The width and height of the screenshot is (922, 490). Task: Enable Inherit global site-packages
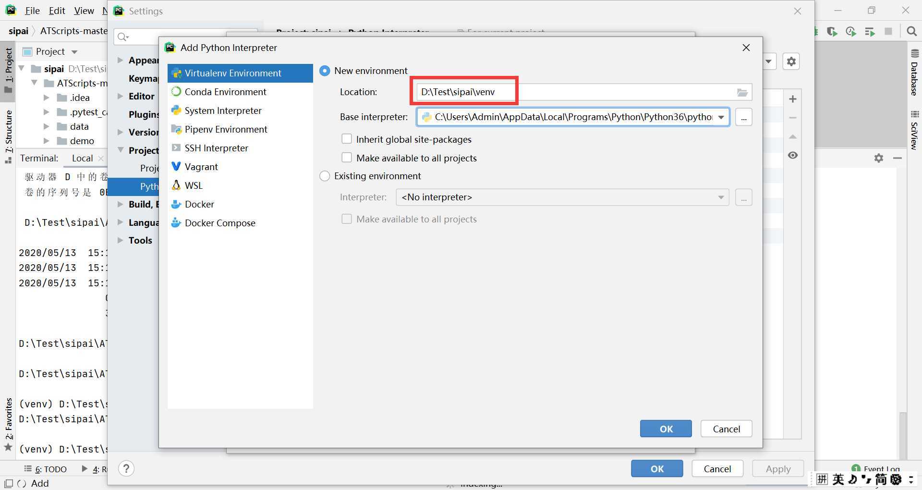click(x=346, y=139)
